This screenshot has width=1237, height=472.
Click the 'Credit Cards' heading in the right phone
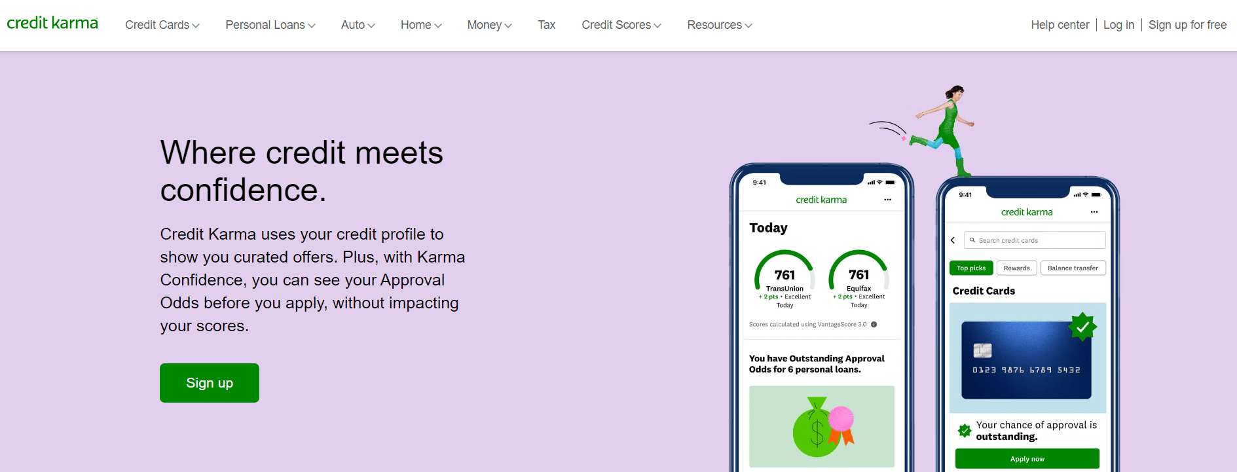coord(984,291)
